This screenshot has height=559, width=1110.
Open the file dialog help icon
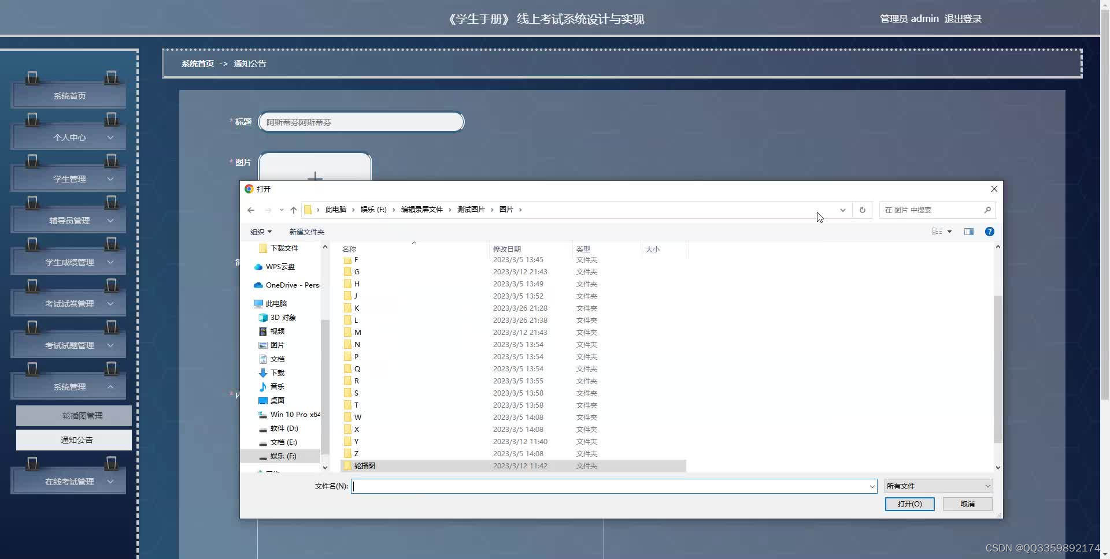tap(990, 232)
